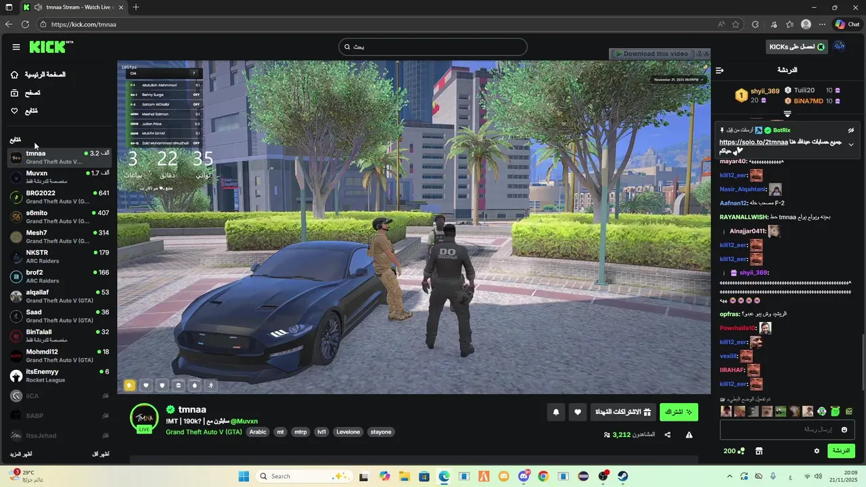Follow the channel with the heart button
Viewport: 866px width, 487px height.
(577, 412)
